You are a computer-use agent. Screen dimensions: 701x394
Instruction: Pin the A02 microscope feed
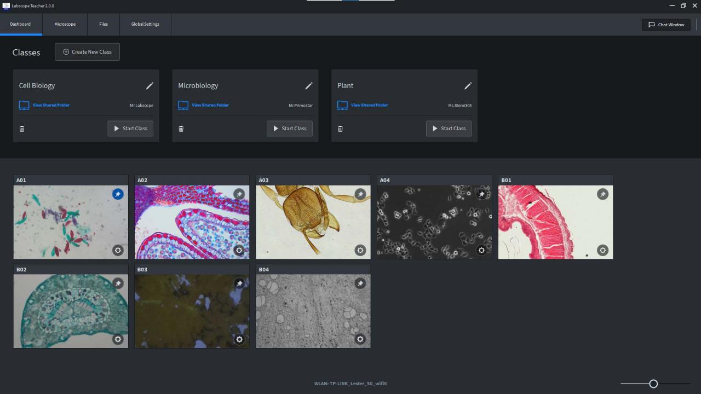[x=239, y=194]
